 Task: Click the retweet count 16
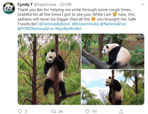click(x=61, y=112)
